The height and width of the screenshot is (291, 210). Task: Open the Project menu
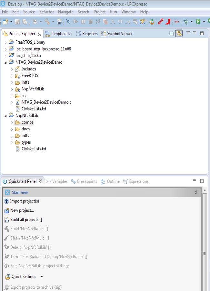(99, 12)
